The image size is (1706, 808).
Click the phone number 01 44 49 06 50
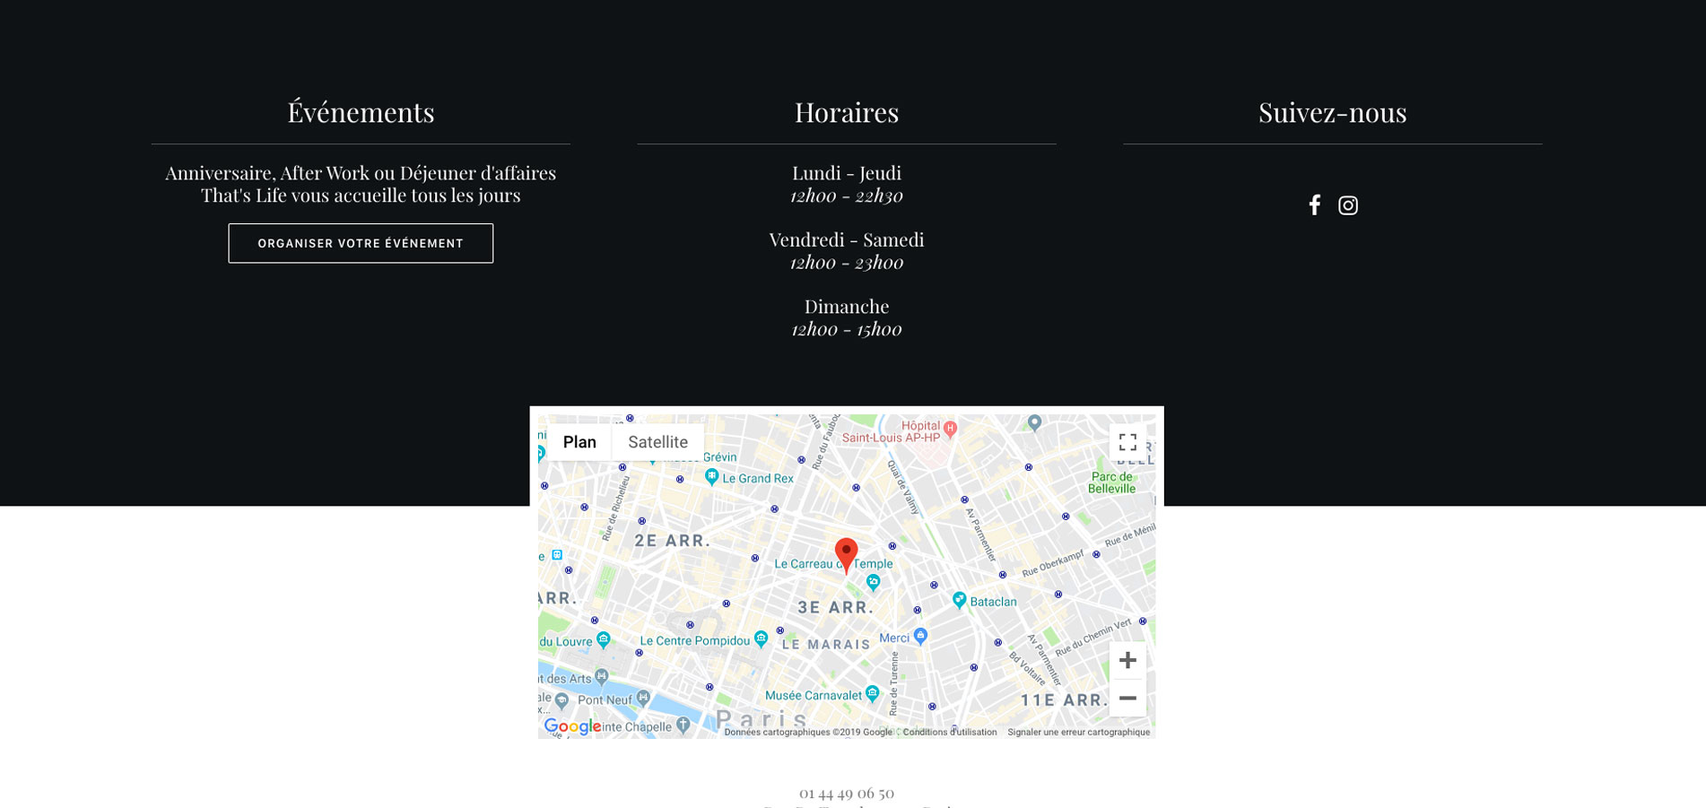point(847,793)
